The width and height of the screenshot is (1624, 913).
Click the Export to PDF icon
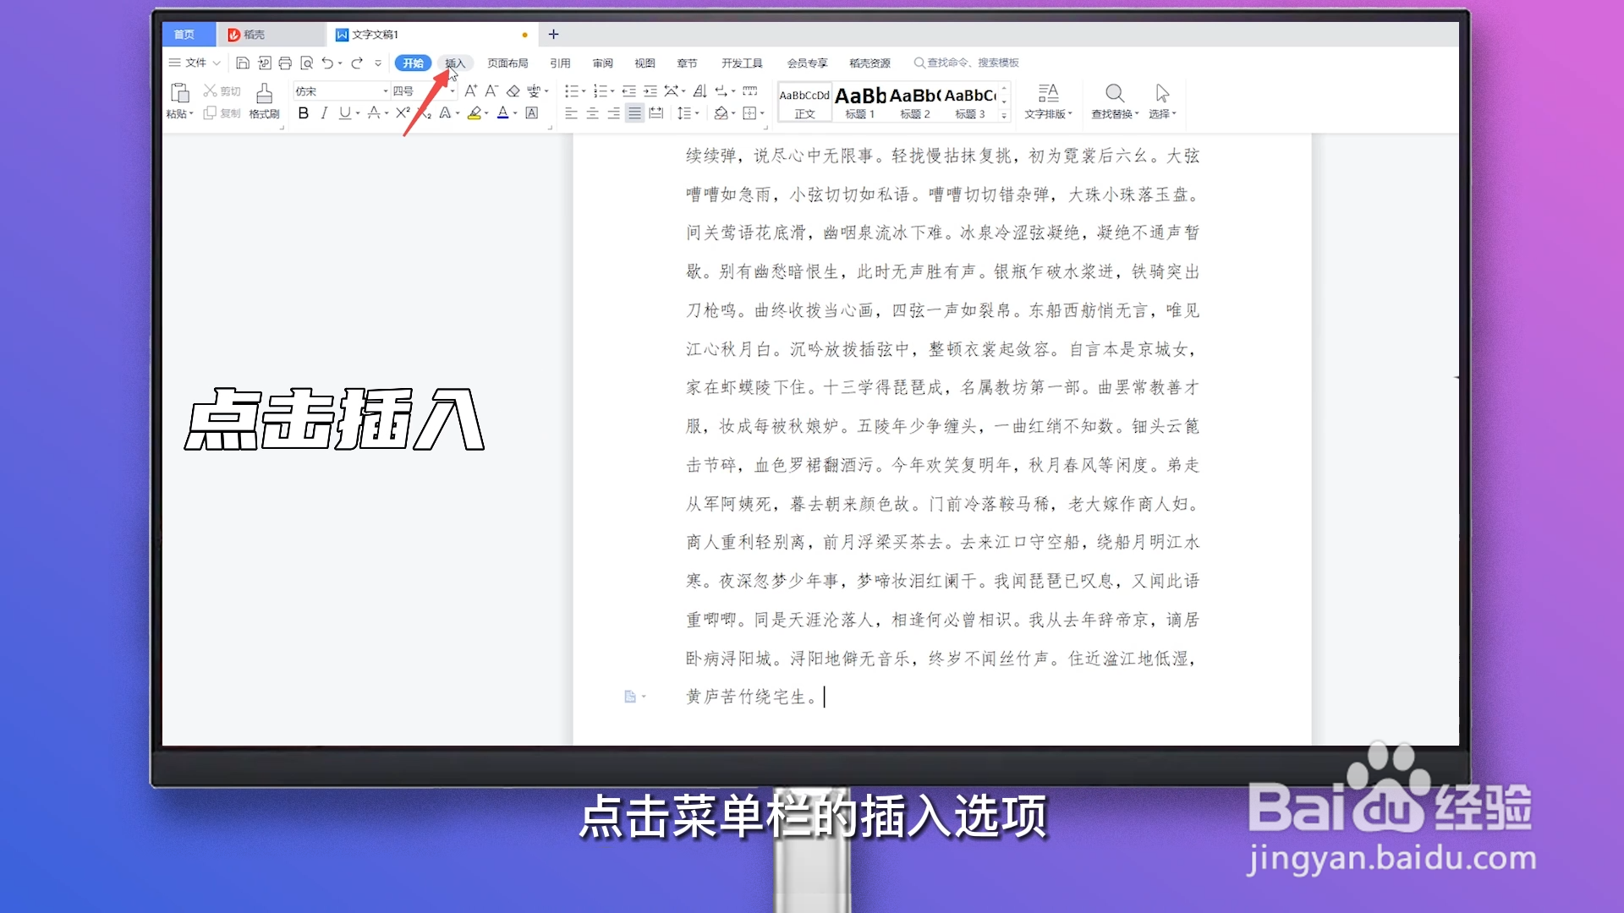point(264,63)
